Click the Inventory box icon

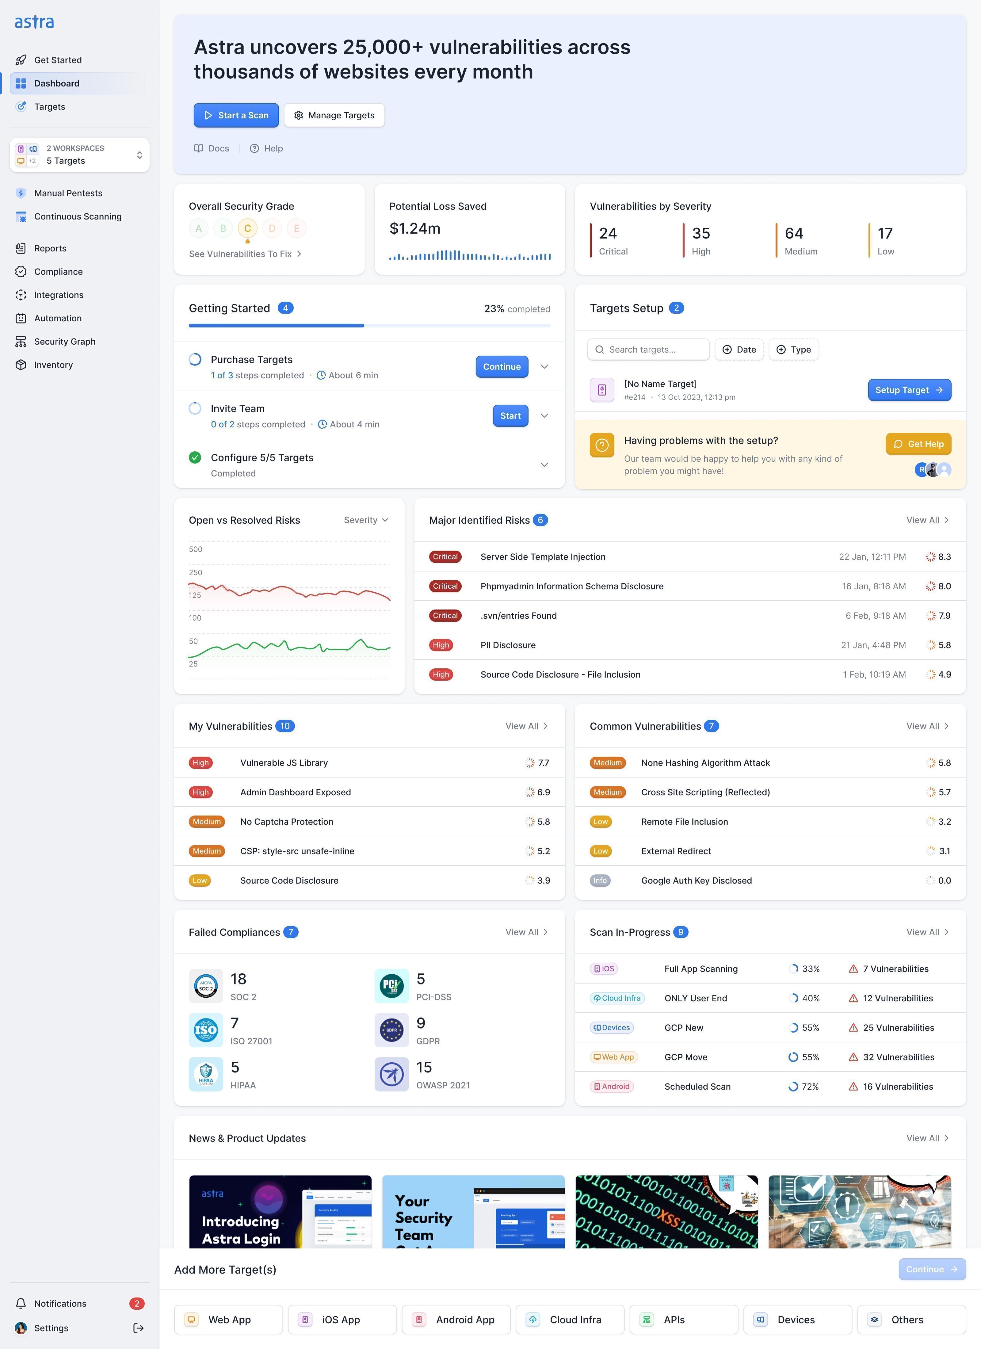21,365
